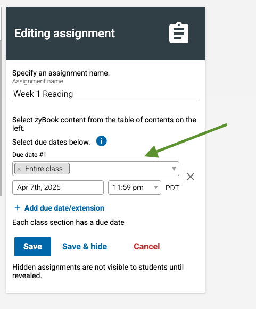The height and width of the screenshot is (309, 256).
Task: Click 'Each class section has a due date' text
Action: click(68, 222)
